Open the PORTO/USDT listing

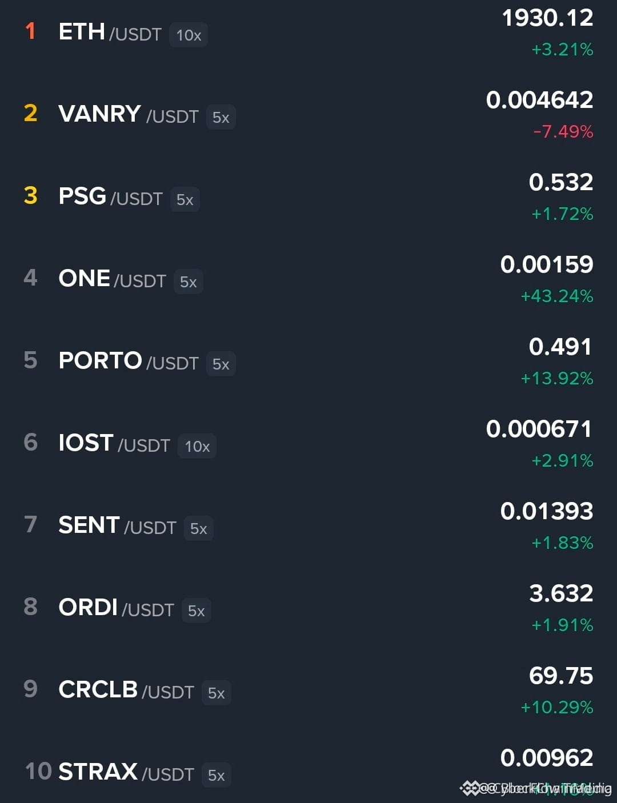coord(308,362)
